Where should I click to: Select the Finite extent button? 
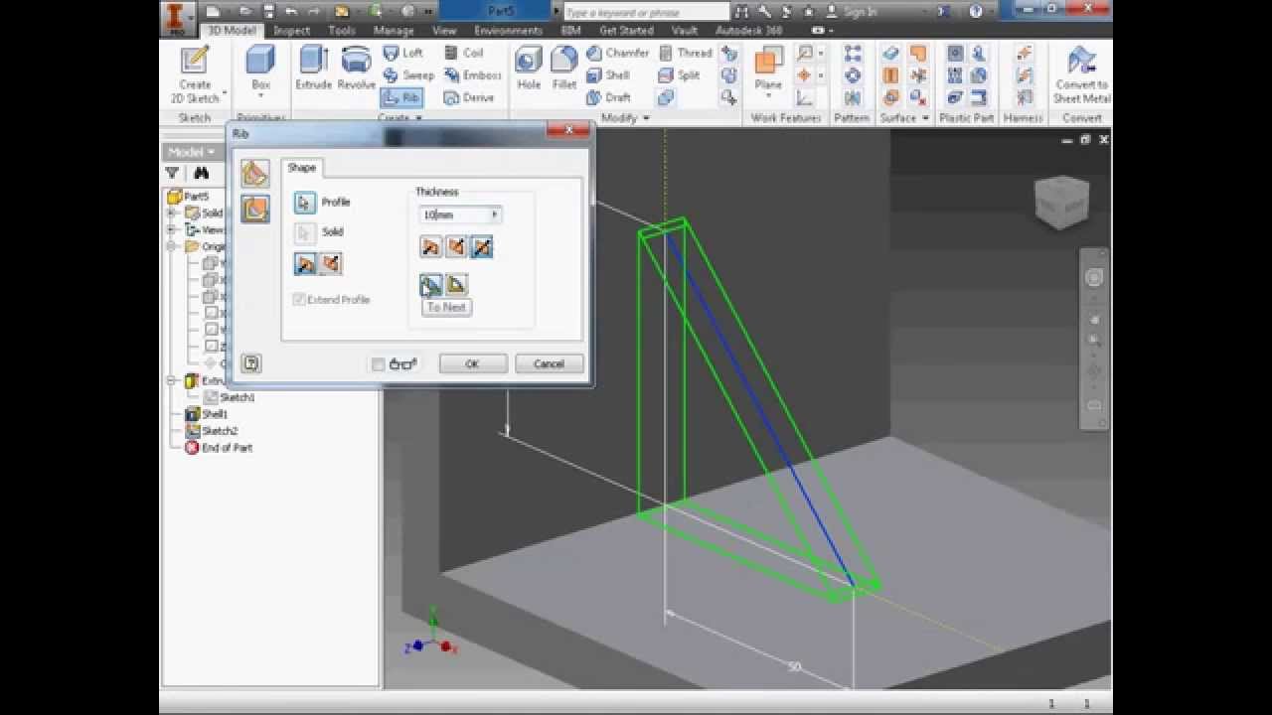456,285
